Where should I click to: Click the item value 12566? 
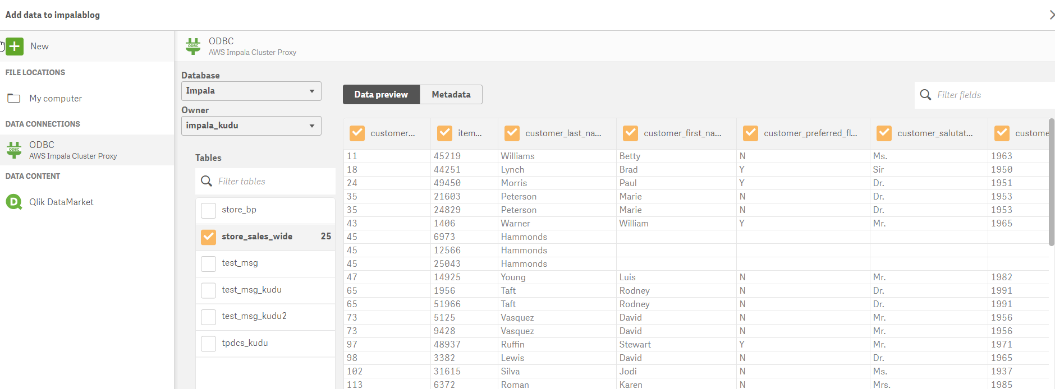(447, 251)
